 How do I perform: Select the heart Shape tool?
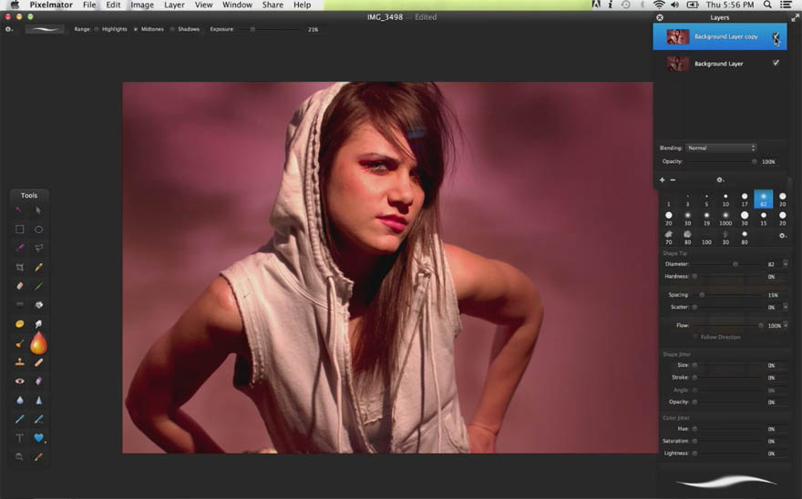[38, 438]
